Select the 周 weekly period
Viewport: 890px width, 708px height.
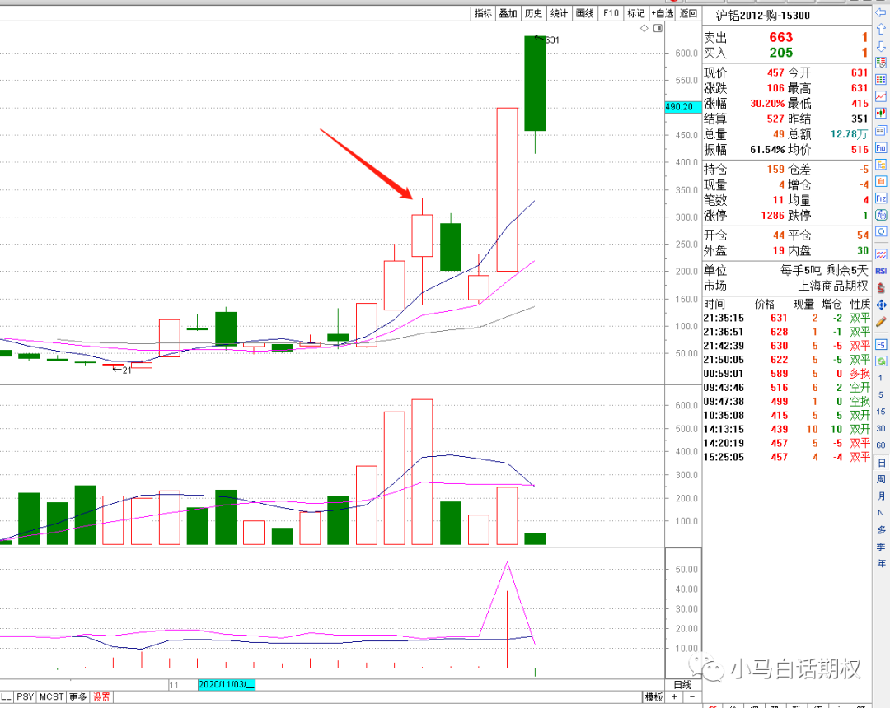point(881,479)
